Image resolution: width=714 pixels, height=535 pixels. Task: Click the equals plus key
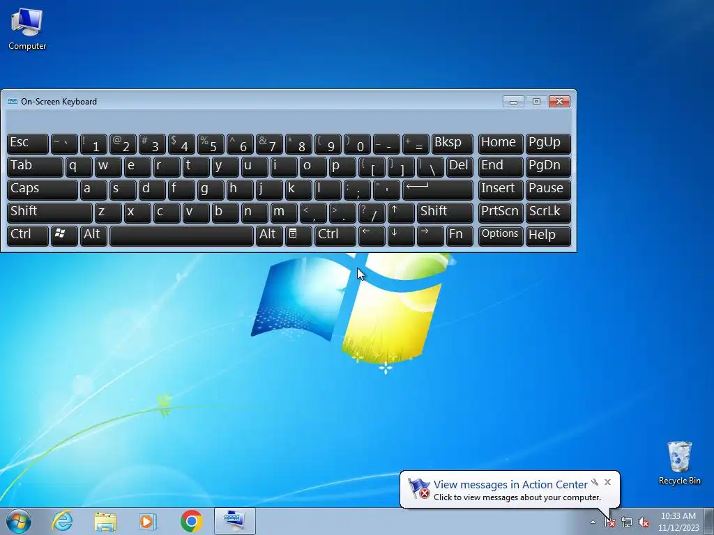coord(416,144)
